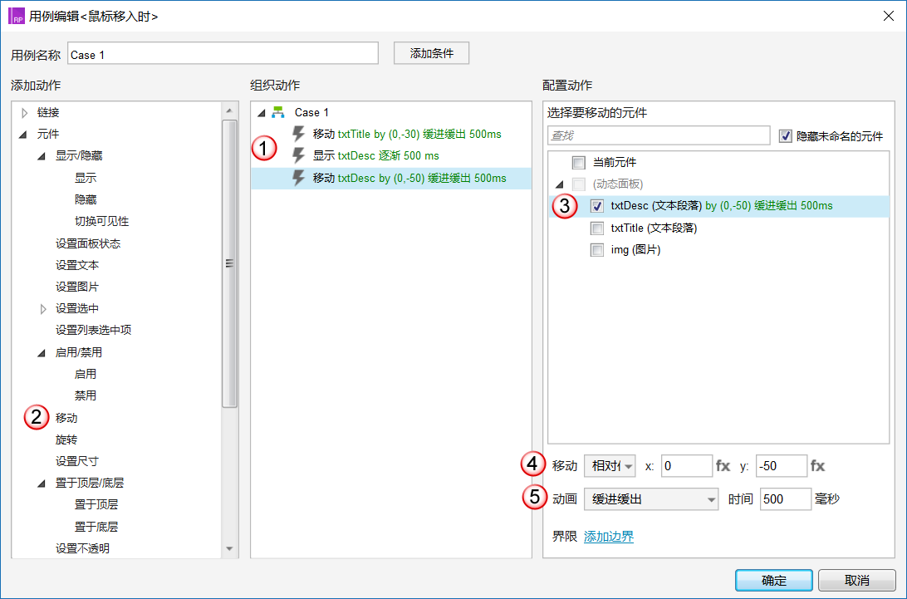Toggle hide unnamed widgets checkbox

point(785,136)
